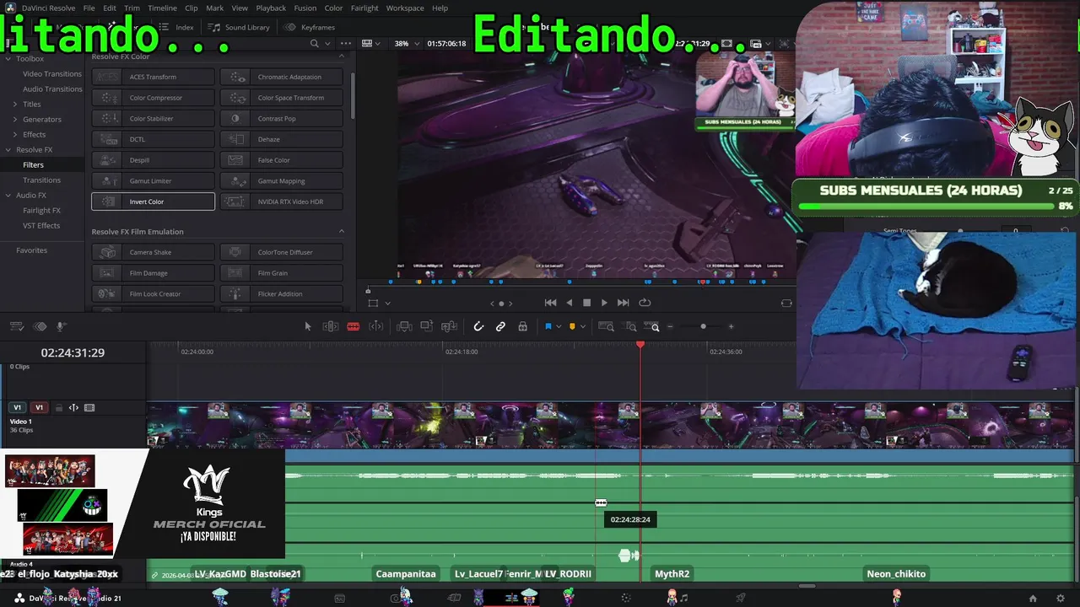Viewport: 1080px width, 607px height.
Task: Select Video Transitions in the Toolbox
Action: [x=52, y=74]
